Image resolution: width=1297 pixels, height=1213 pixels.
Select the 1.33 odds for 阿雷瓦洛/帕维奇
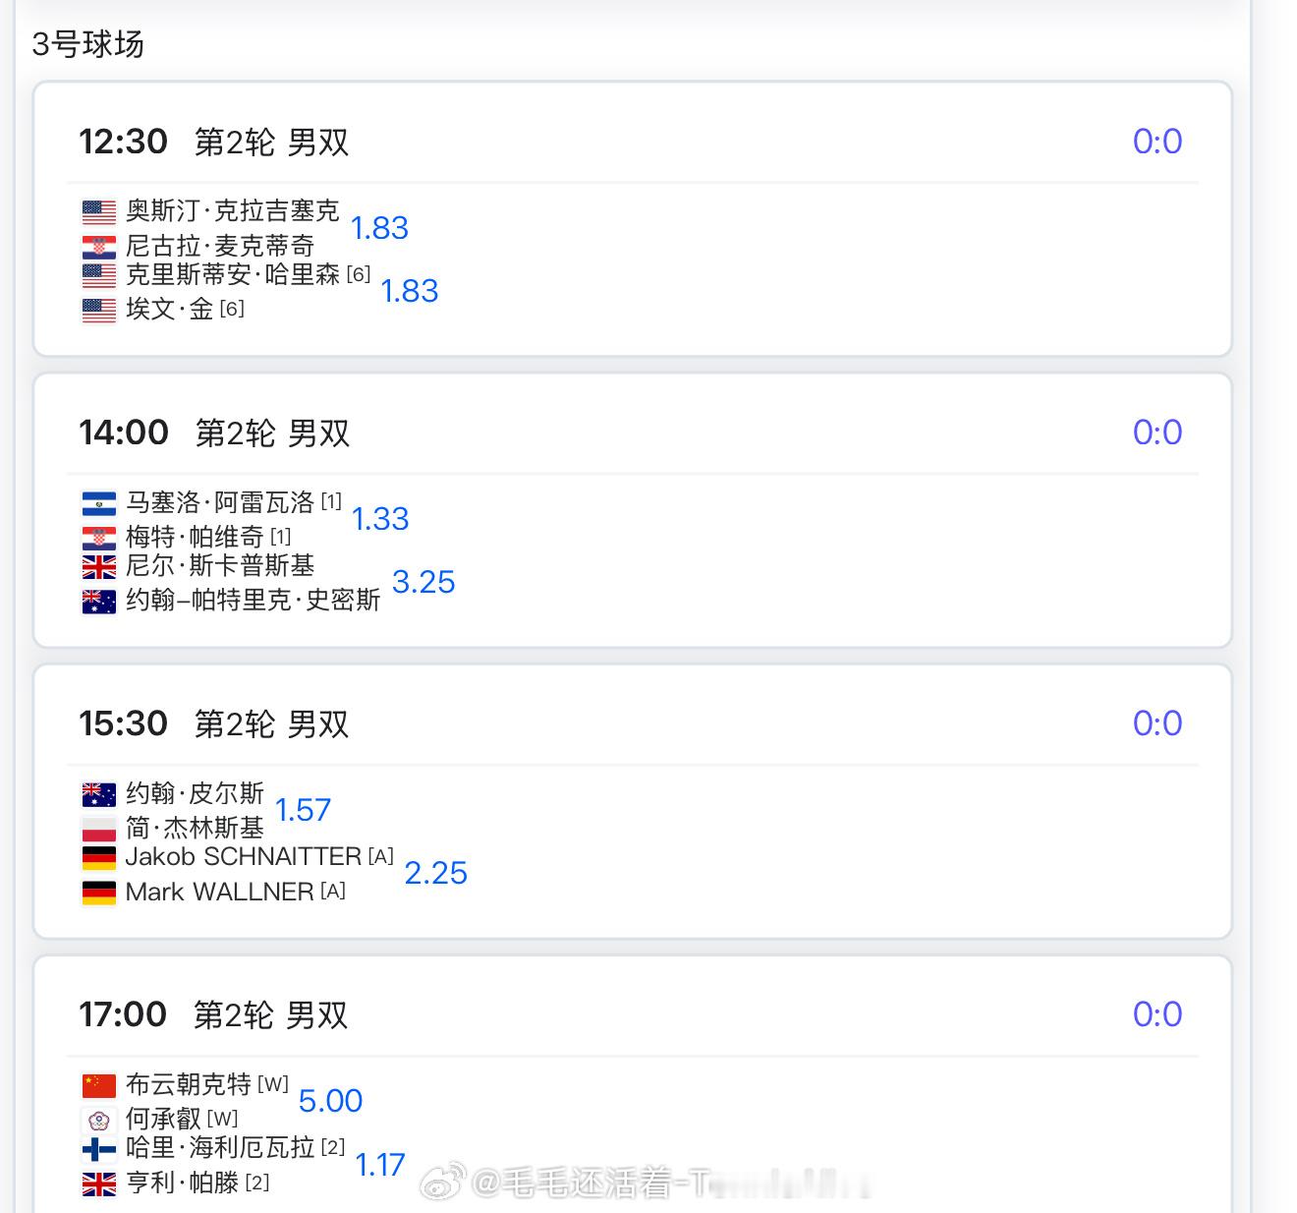pos(380,519)
